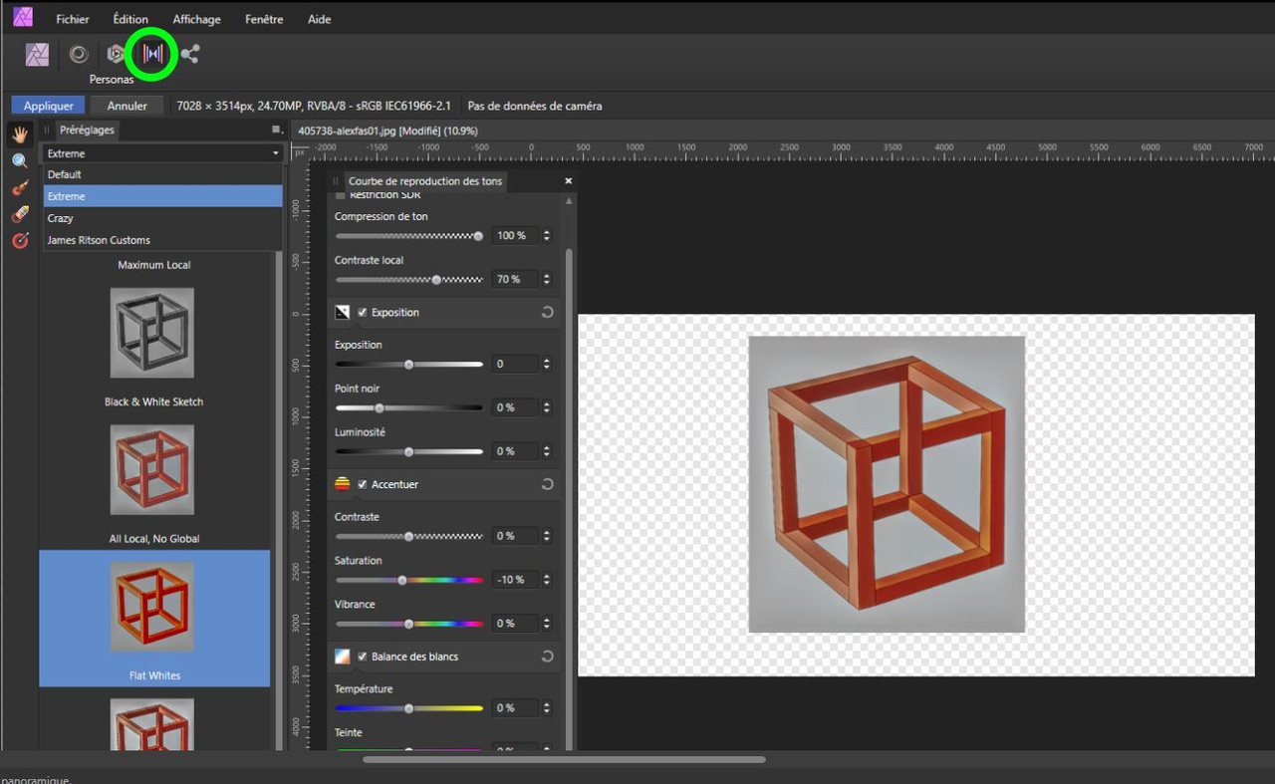Choose Crazy from the preset list
Screen dimensions: 1275x784
coord(61,218)
